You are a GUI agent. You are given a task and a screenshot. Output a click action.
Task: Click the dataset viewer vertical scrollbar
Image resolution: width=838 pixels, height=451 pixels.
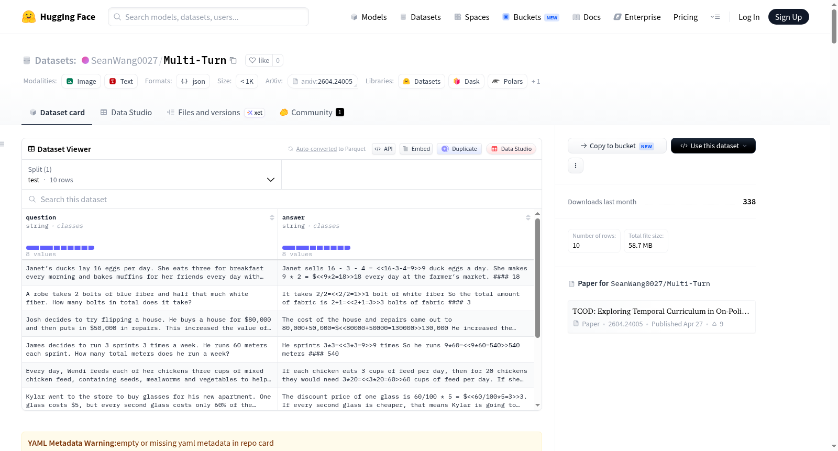click(537, 278)
